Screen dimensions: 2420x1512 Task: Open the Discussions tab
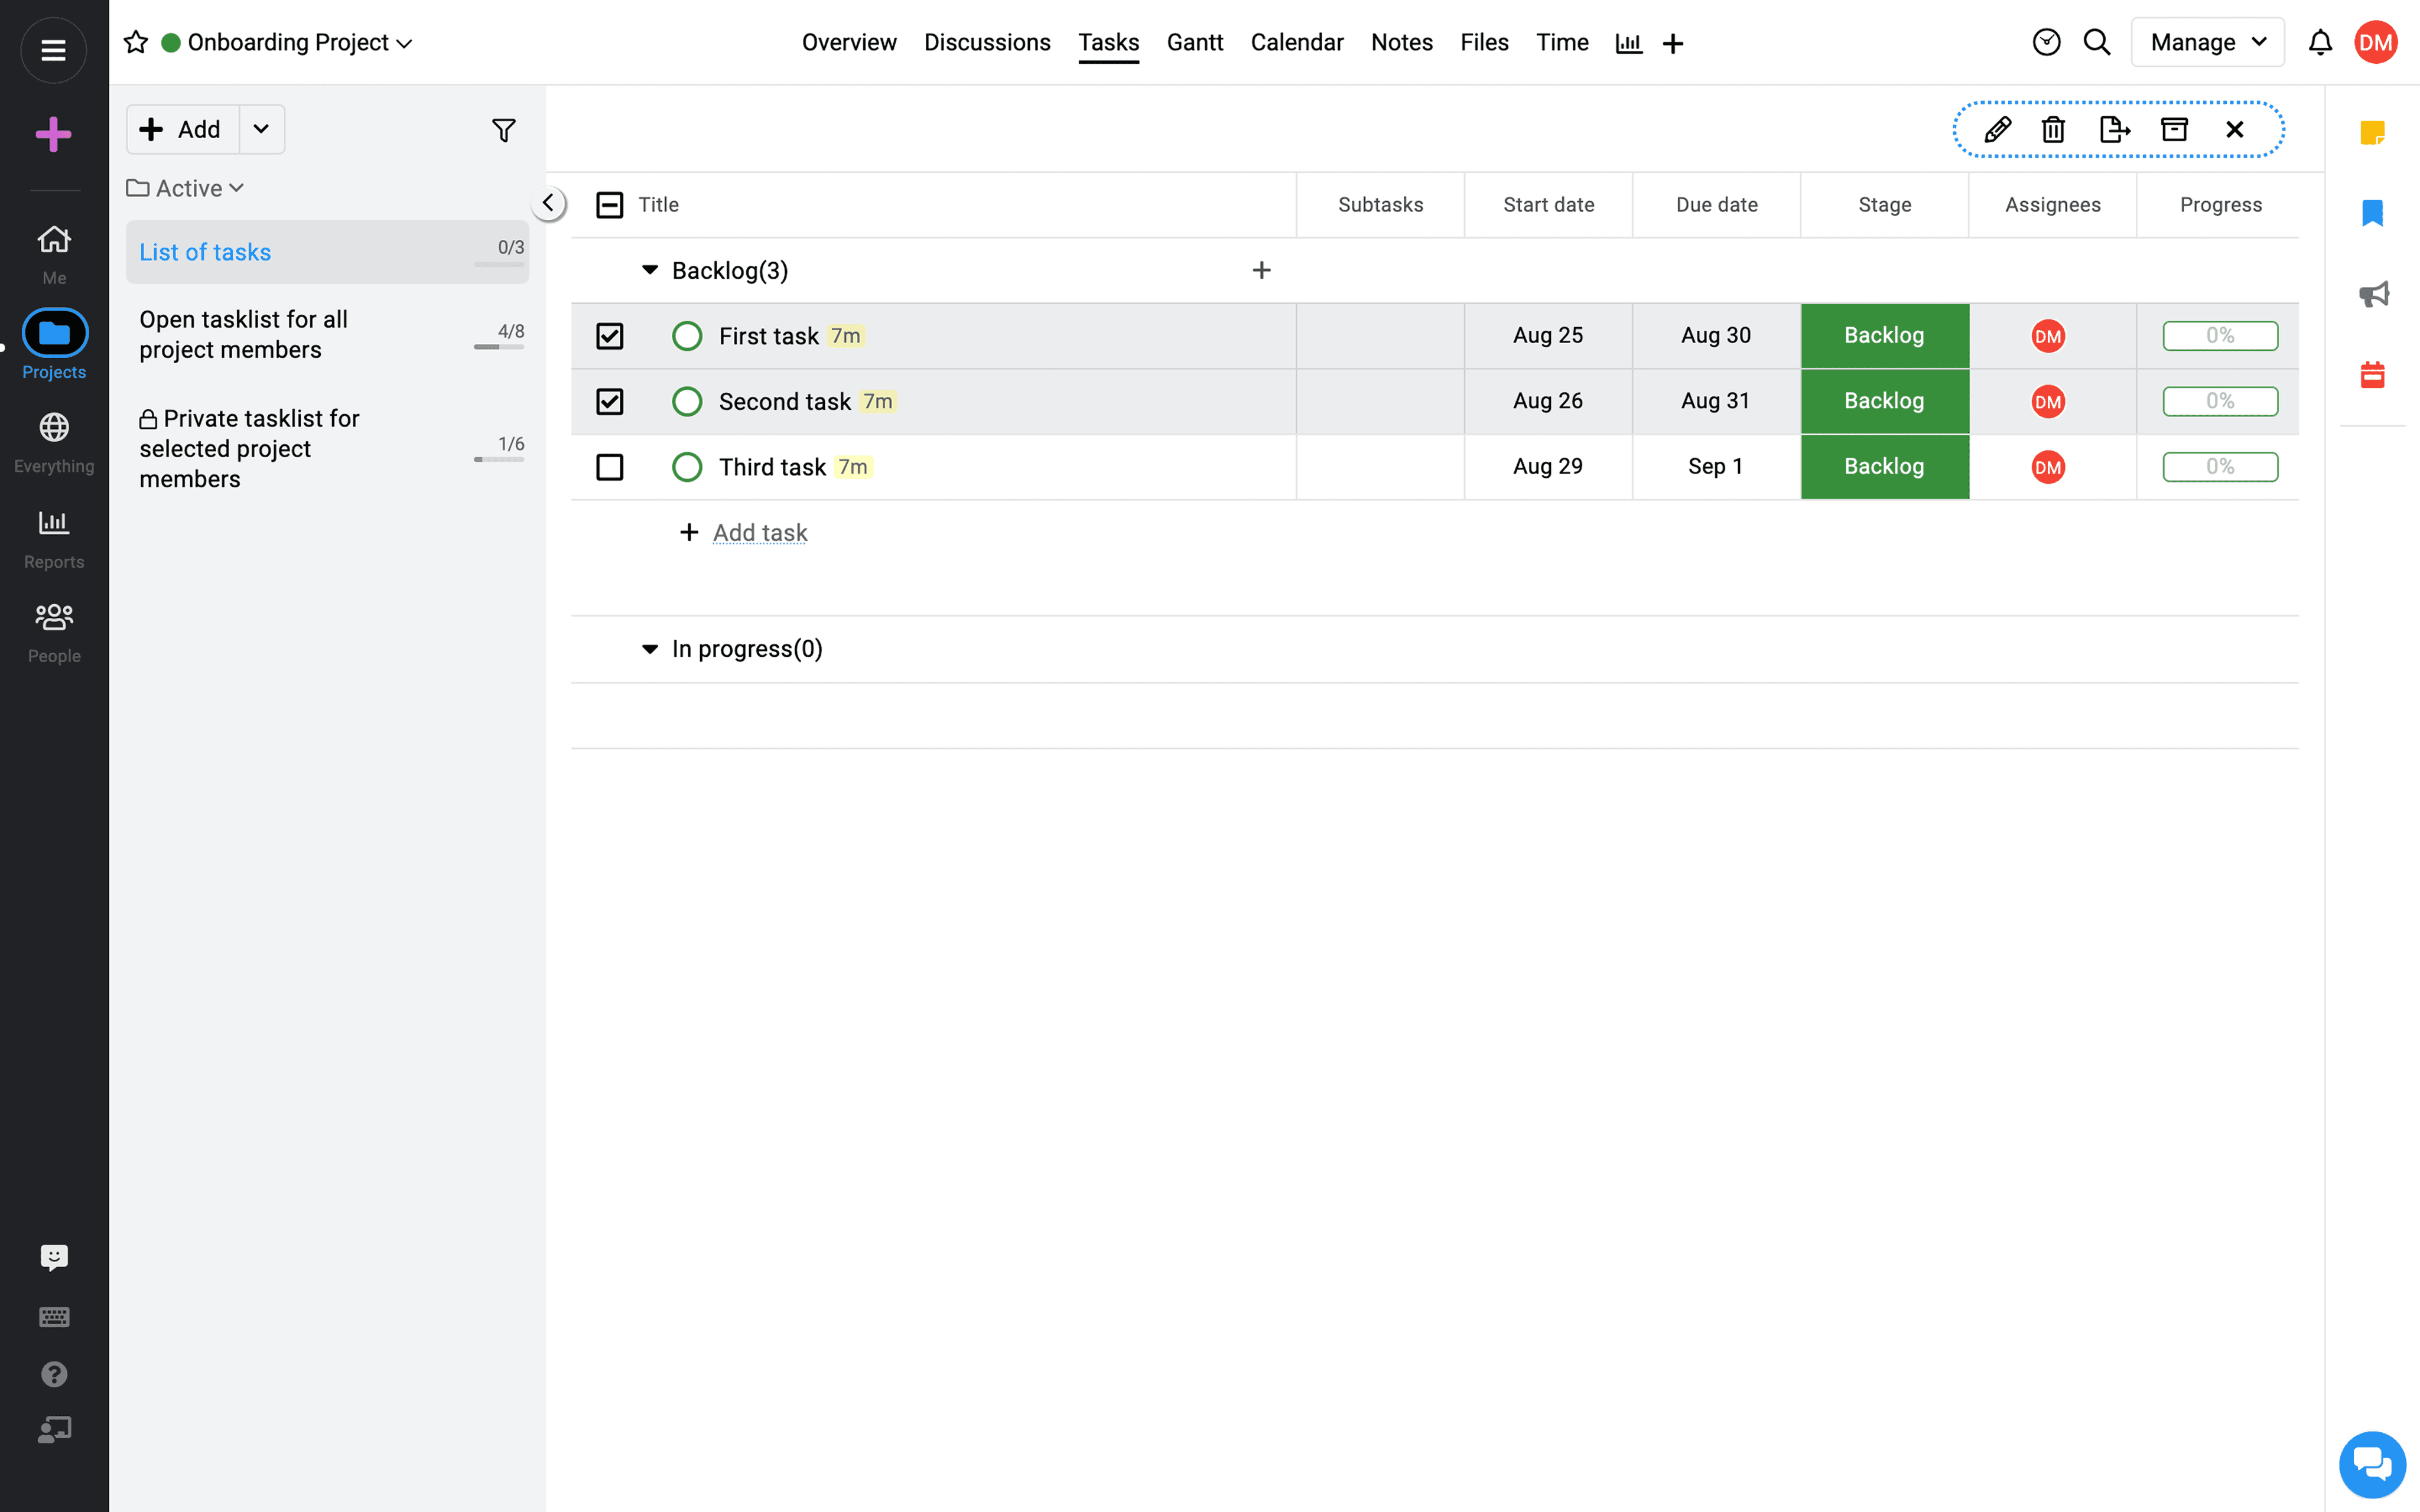[x=986, y=42]
